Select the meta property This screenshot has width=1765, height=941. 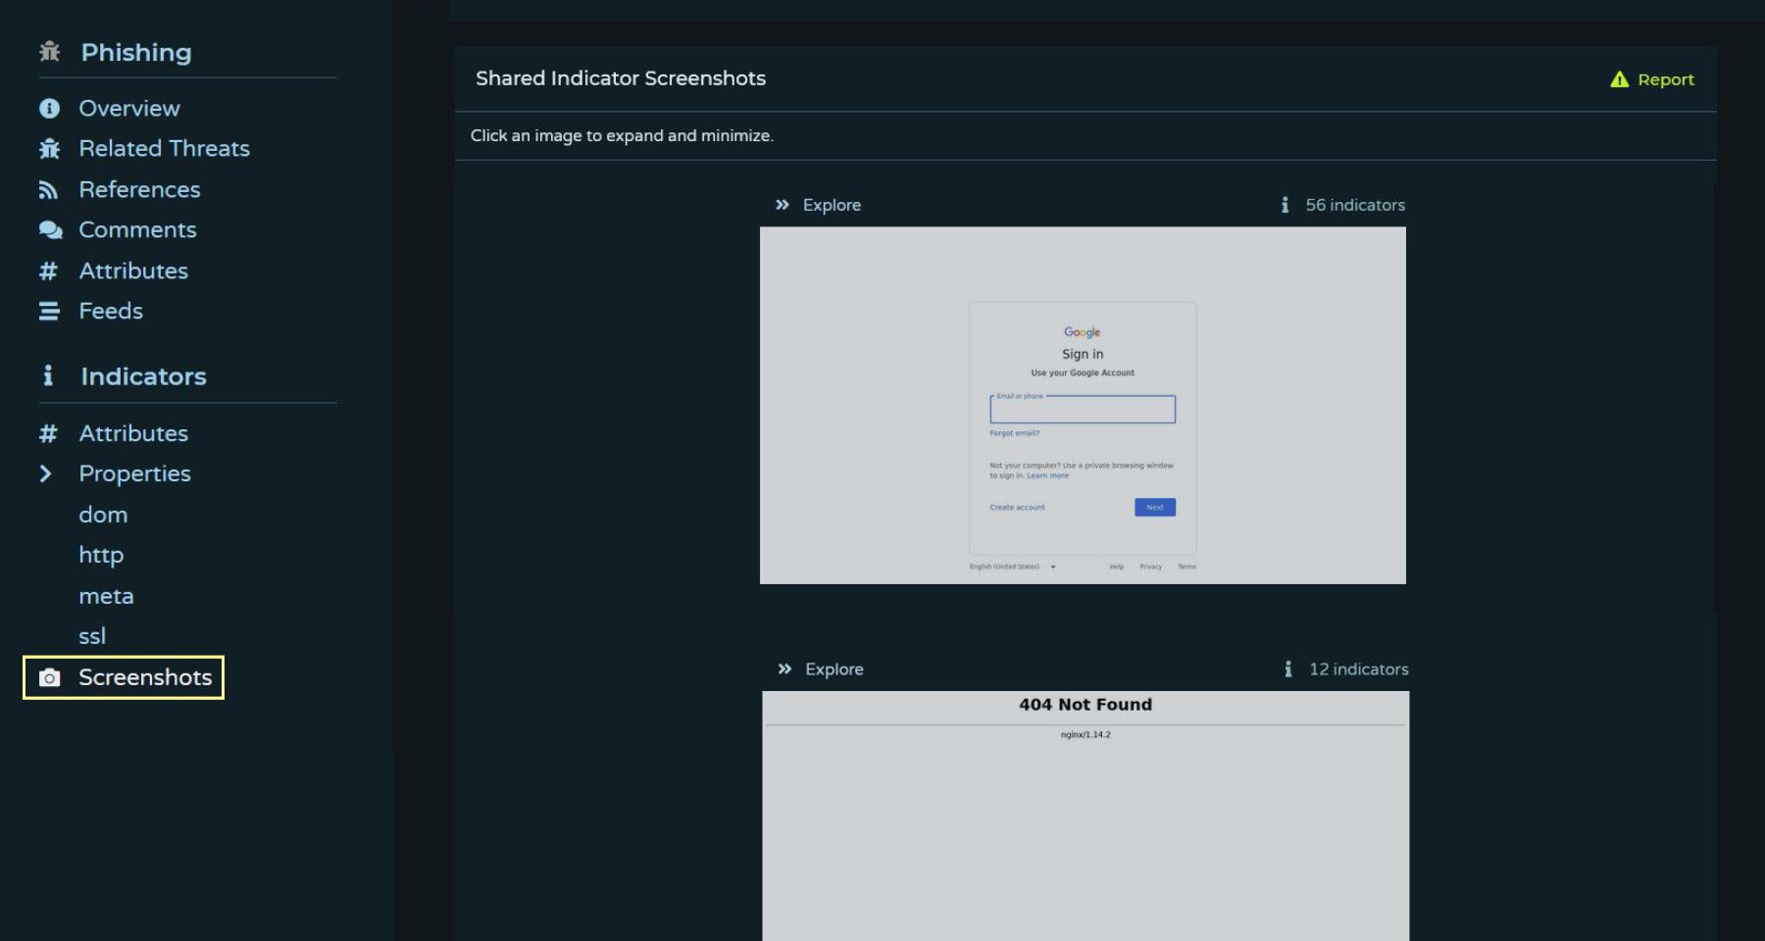pos(106,596)
